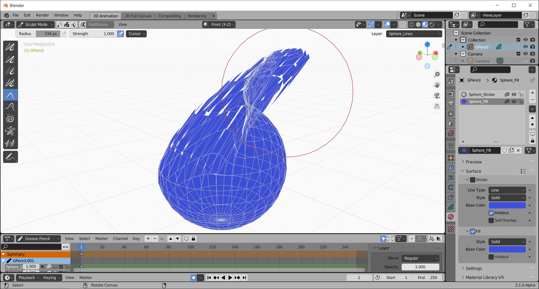Open the Playback popover

pyautogui.click(x=29, y=278)
